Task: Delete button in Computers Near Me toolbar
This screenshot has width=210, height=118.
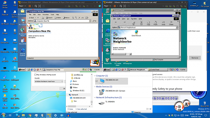Action: [x=80, y=18]
